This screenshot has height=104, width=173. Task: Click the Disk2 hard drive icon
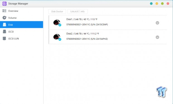(x=57, y=37)
